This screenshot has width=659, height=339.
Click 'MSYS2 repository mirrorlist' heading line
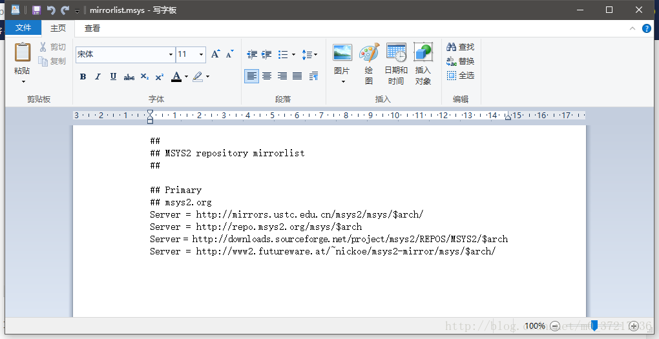(227, 153)
